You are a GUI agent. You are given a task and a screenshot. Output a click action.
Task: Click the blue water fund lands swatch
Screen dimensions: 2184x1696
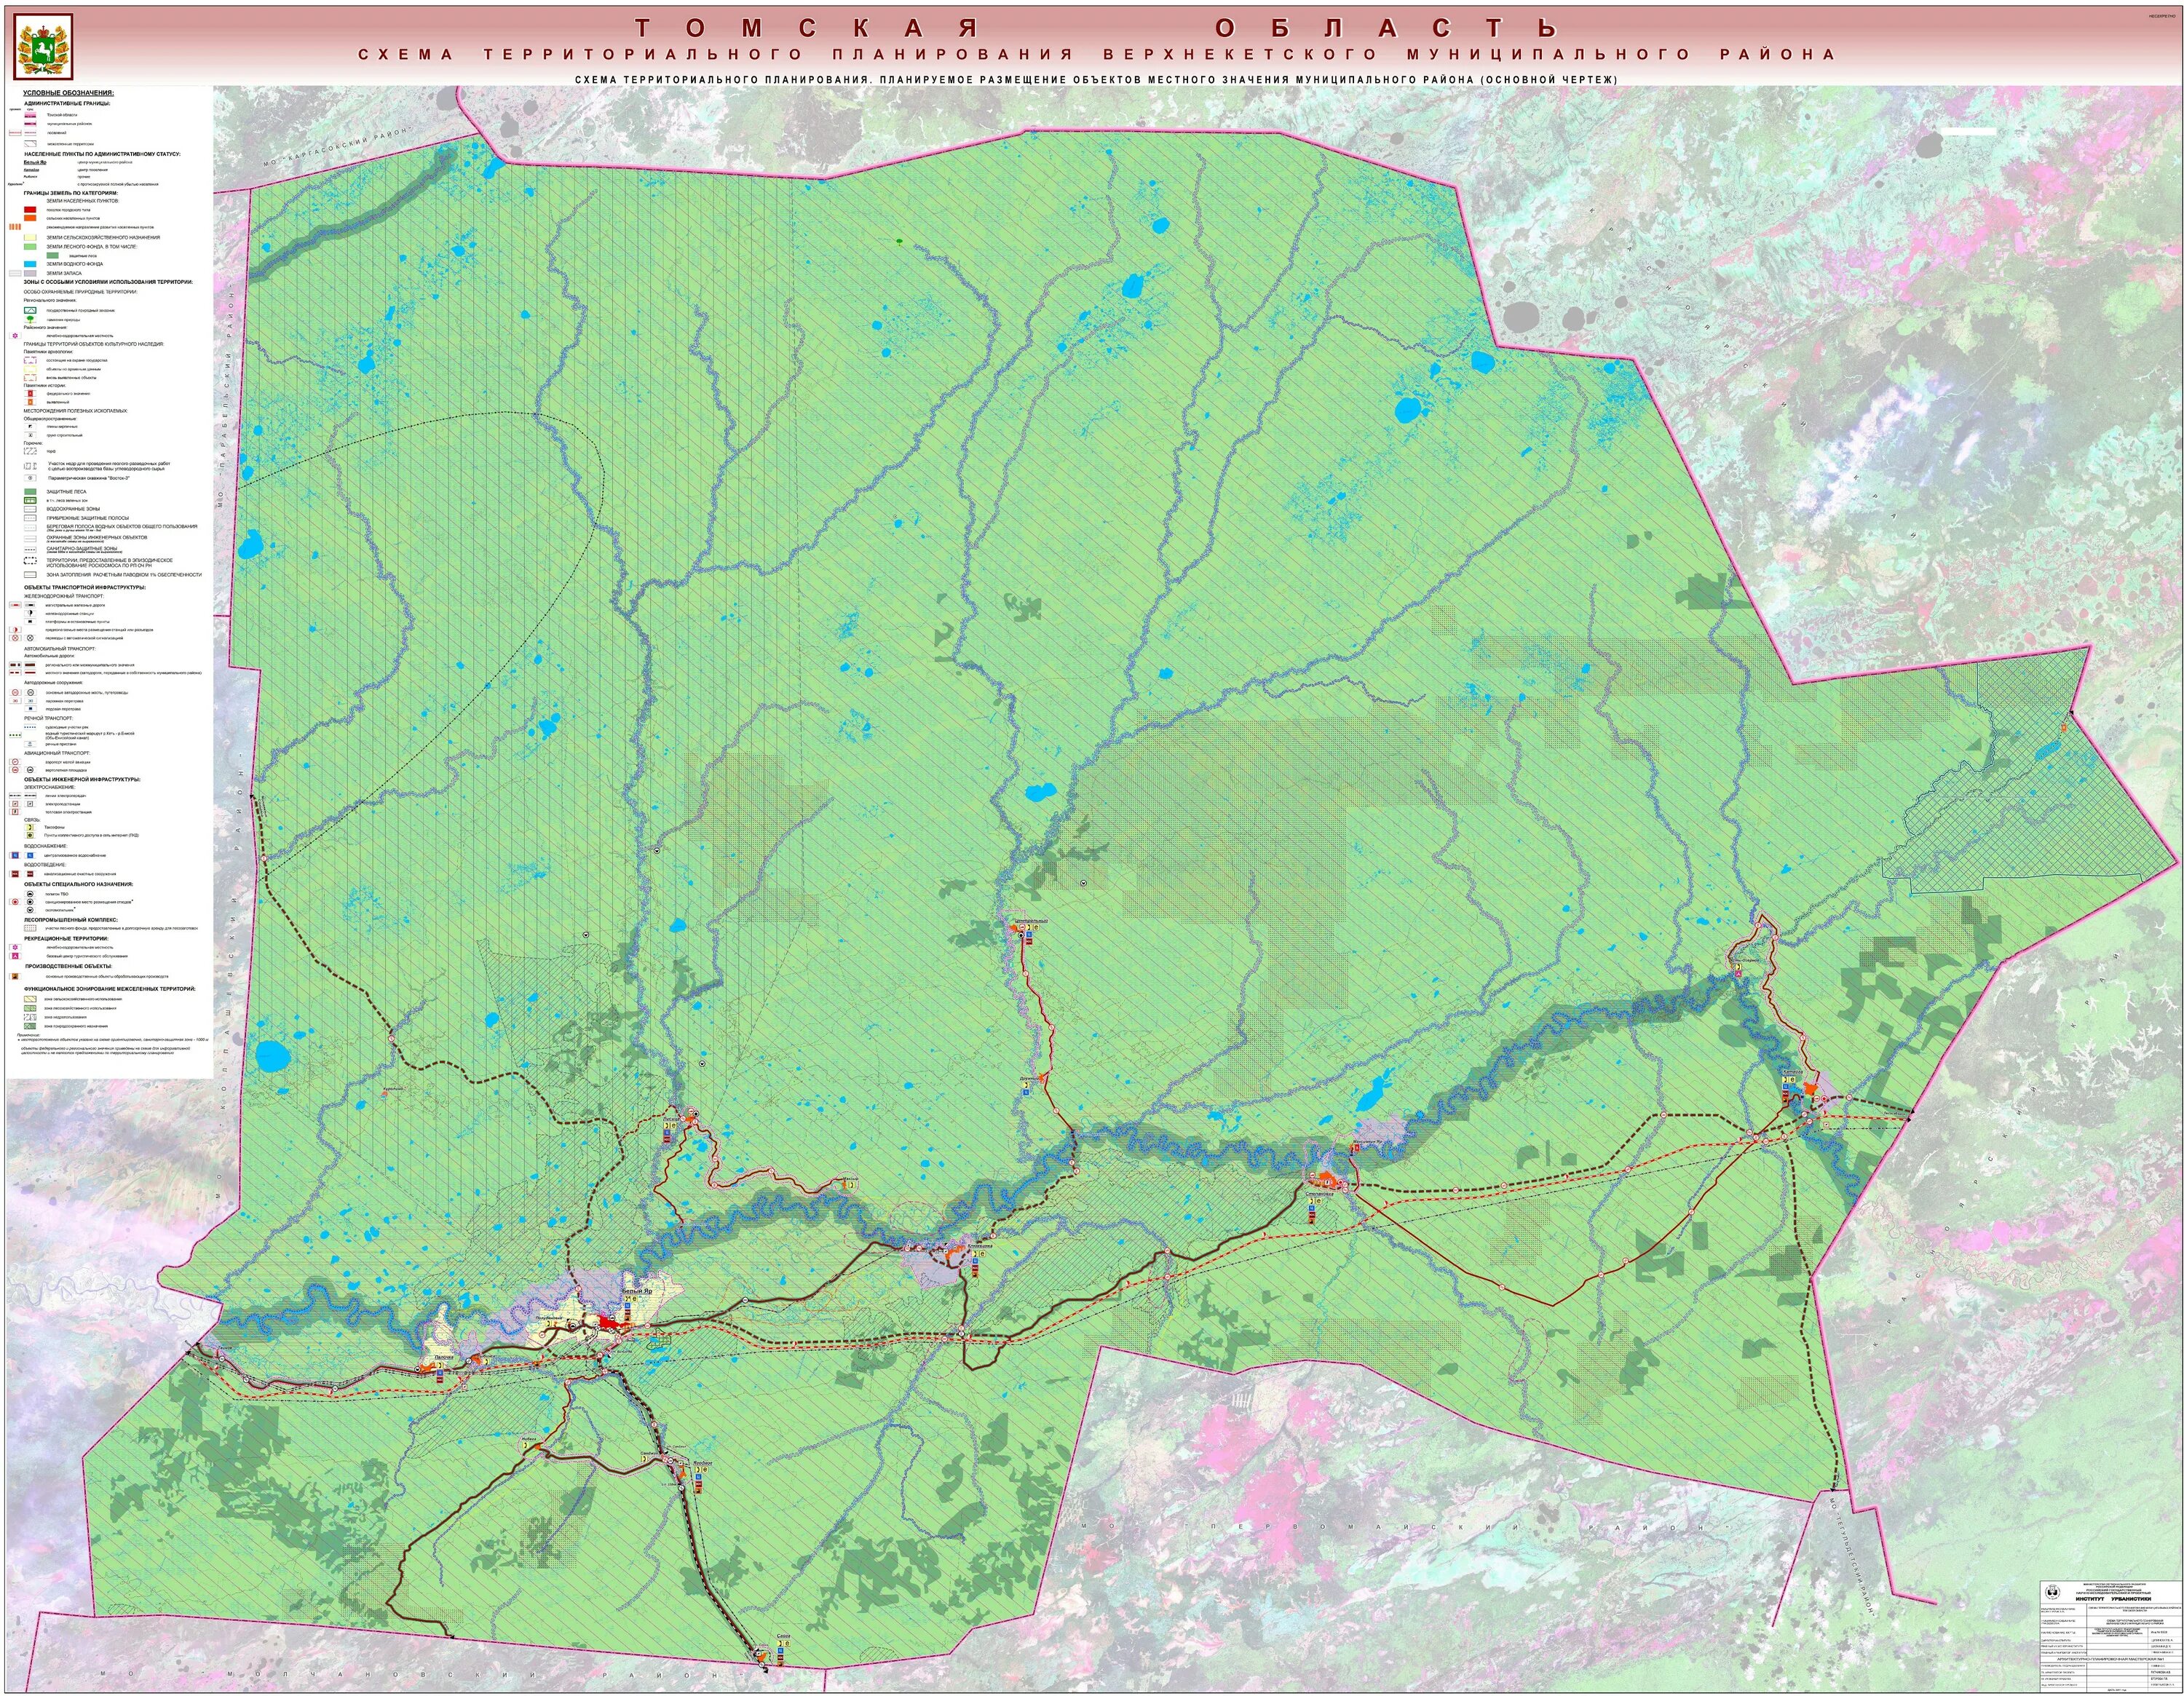(30, 265)
